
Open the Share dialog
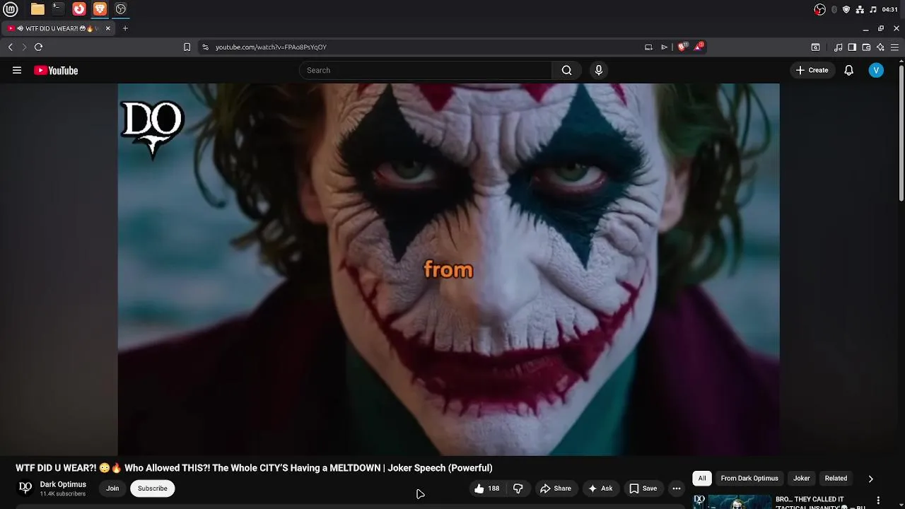pyautogui.click(x=556, y=488)
